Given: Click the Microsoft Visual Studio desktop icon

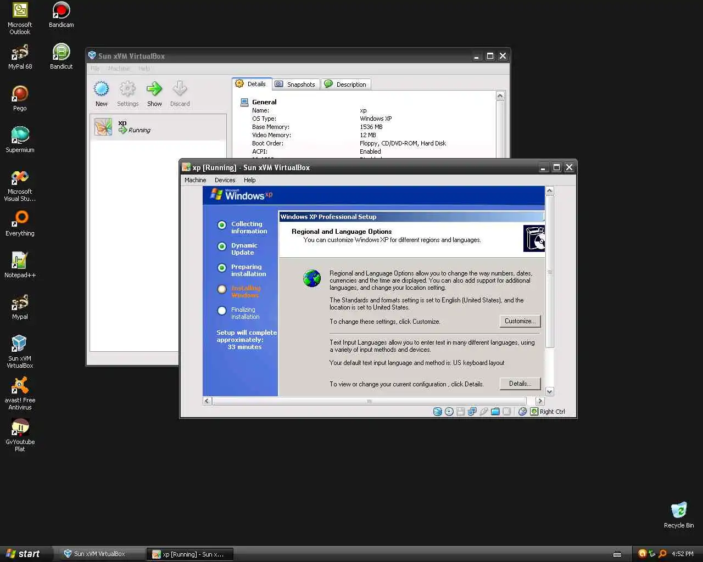Looking at the screenshot, I should coord(20,186).
